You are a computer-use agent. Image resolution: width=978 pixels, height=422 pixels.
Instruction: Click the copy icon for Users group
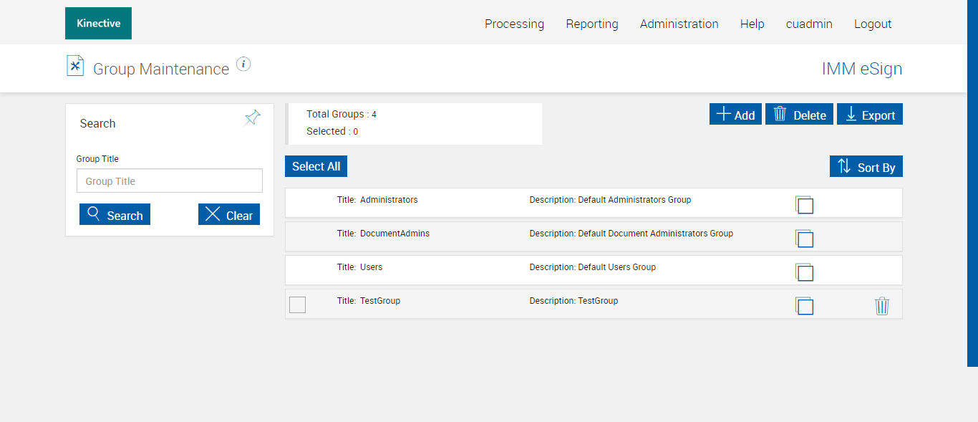point(804,272)
